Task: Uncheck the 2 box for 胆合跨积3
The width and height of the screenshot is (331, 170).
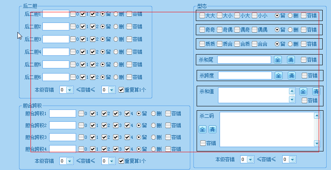Action: pyautogui.click(x=104, y=137)
